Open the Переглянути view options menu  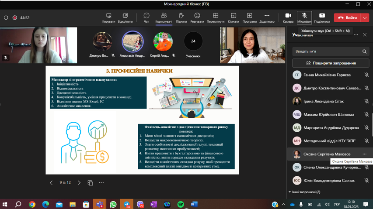click(216, 17)
